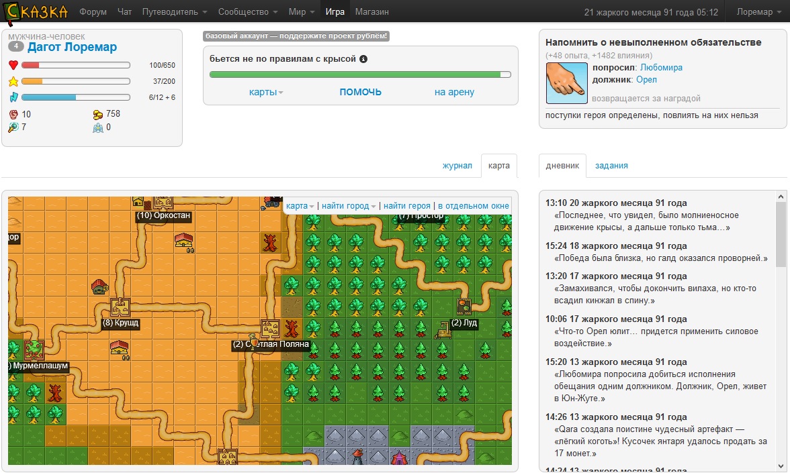
Task: Click the Светлая Поляна town icon on map
Action: click(x=270, y=329)
